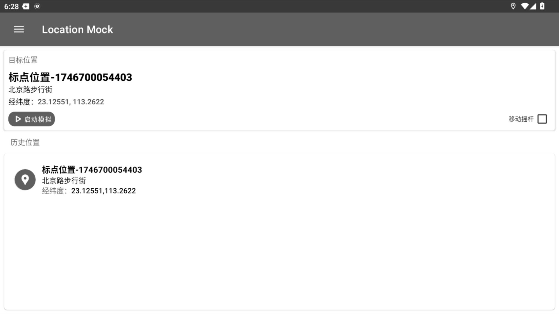Click the cellular signal icon
559x314 pixels.
click(x=533, y=6)
